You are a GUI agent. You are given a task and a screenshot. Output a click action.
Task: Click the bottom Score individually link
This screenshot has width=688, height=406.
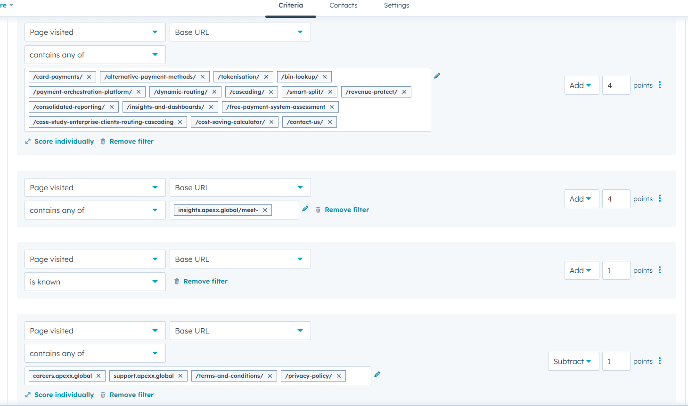point(64,394)
